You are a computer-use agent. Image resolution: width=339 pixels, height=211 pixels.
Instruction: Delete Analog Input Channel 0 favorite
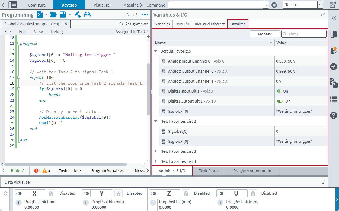[163, 61]
